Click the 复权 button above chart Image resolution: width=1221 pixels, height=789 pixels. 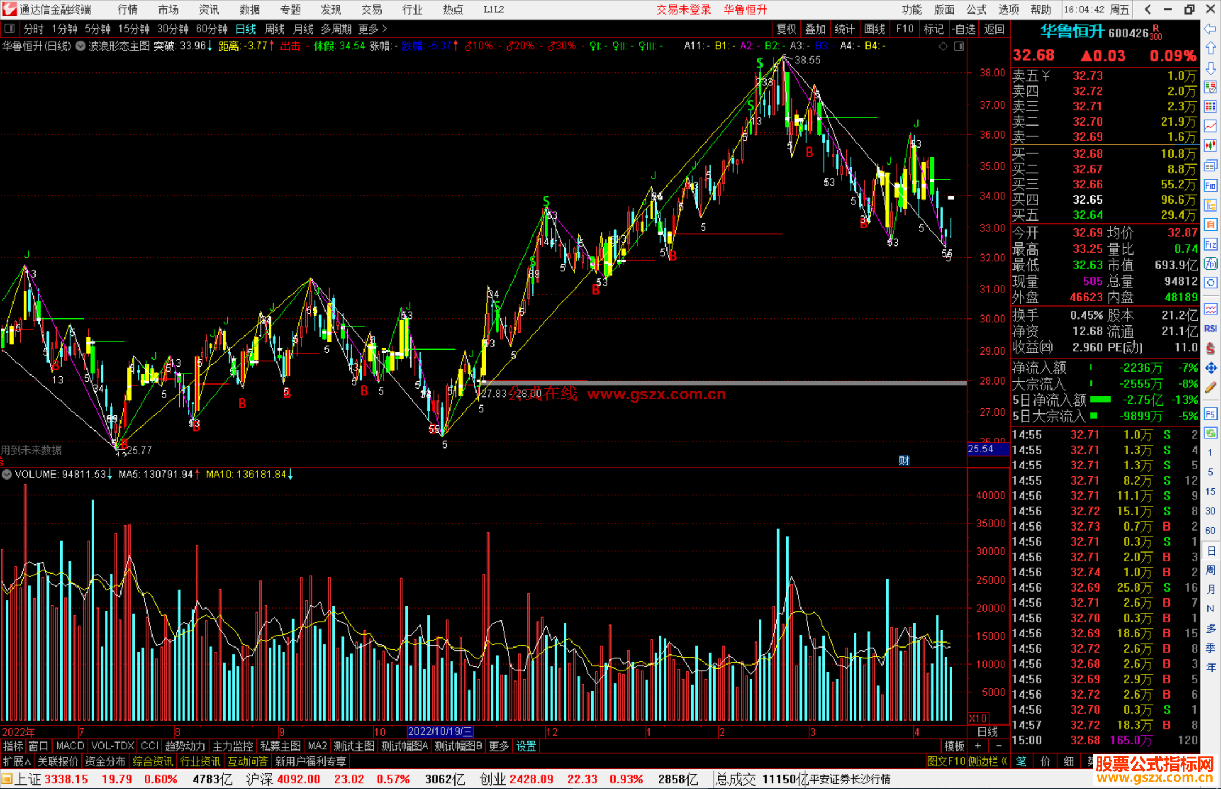[x=786, y=29]
